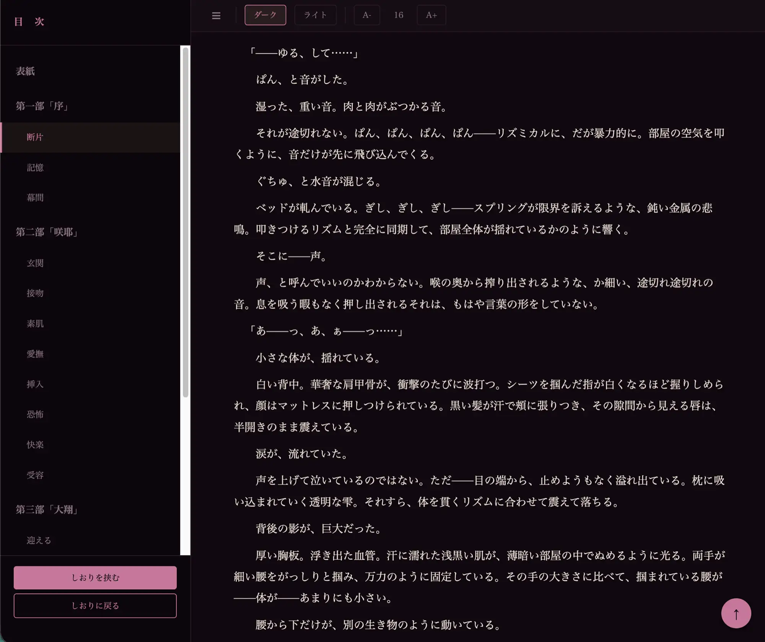Click the current font size value 16
Screen dimensions: 765x642
tap(399, 15)
